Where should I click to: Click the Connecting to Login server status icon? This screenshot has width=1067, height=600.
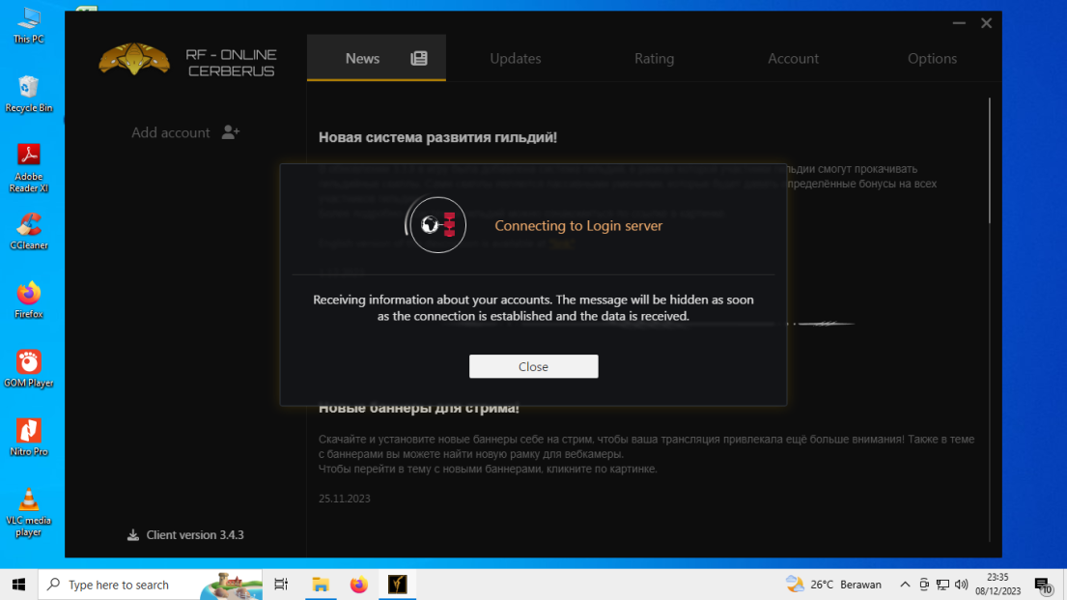click(437, 225)
